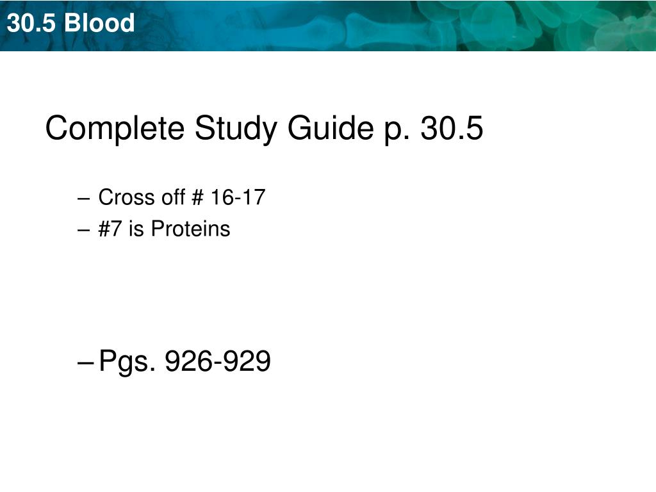Click the word "Guide" in the heading
Screen dimensions: 656x492
coord(331,127)
